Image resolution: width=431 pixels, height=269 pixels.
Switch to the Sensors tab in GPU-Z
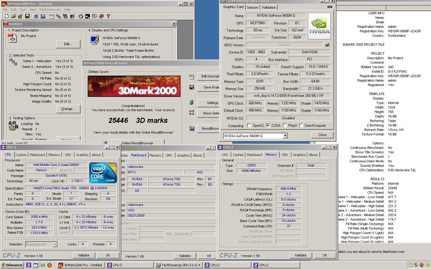click(253, 7)
